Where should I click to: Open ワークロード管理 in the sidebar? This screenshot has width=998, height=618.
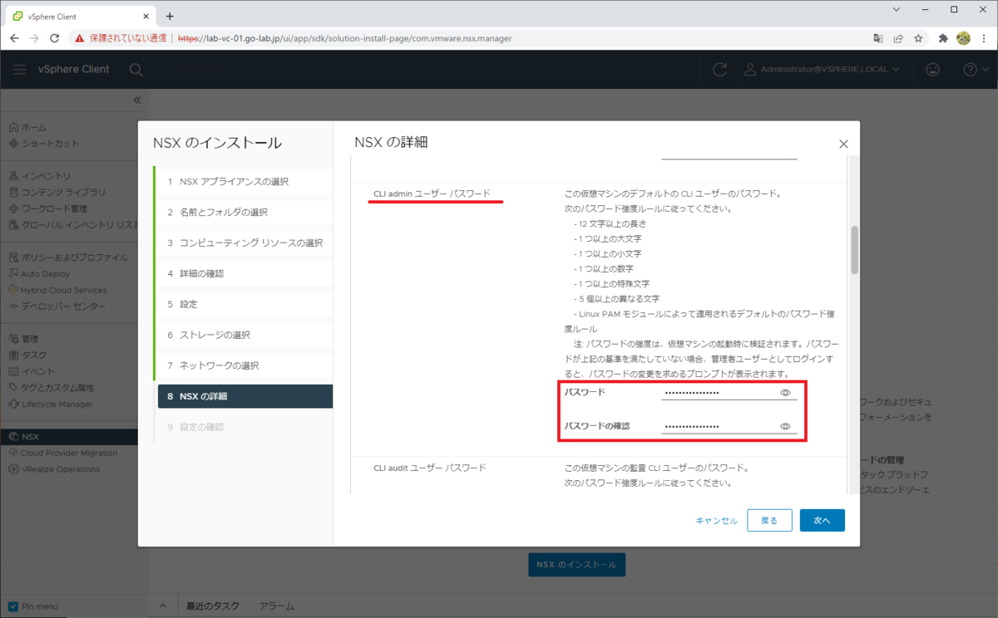click(48, 208)
